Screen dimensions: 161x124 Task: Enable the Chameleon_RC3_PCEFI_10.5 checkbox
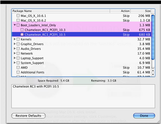coord(22,34)
